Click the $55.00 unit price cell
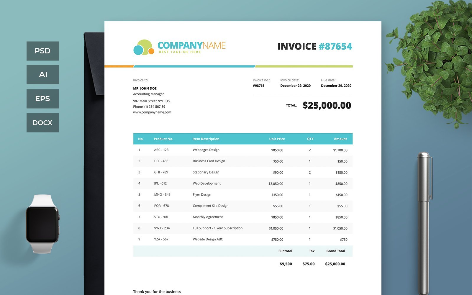 (278, 206)
